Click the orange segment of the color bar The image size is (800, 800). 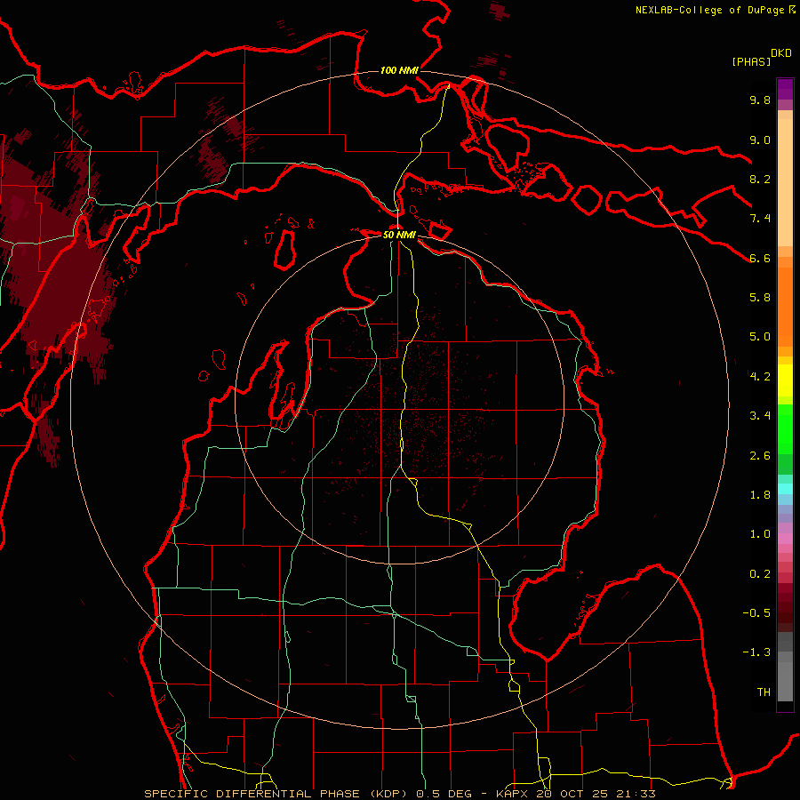(x=785, y=306)
